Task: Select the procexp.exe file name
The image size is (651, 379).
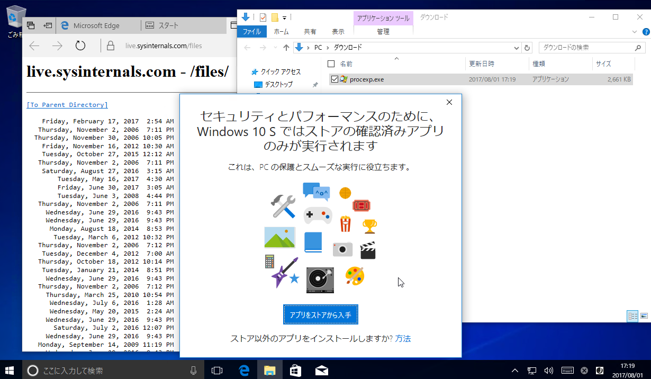Action: (x=367, y=79)
